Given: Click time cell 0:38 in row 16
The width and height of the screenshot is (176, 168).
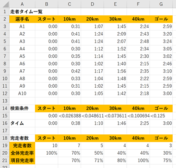Looking at the screenshot, I should pos(69,123).
